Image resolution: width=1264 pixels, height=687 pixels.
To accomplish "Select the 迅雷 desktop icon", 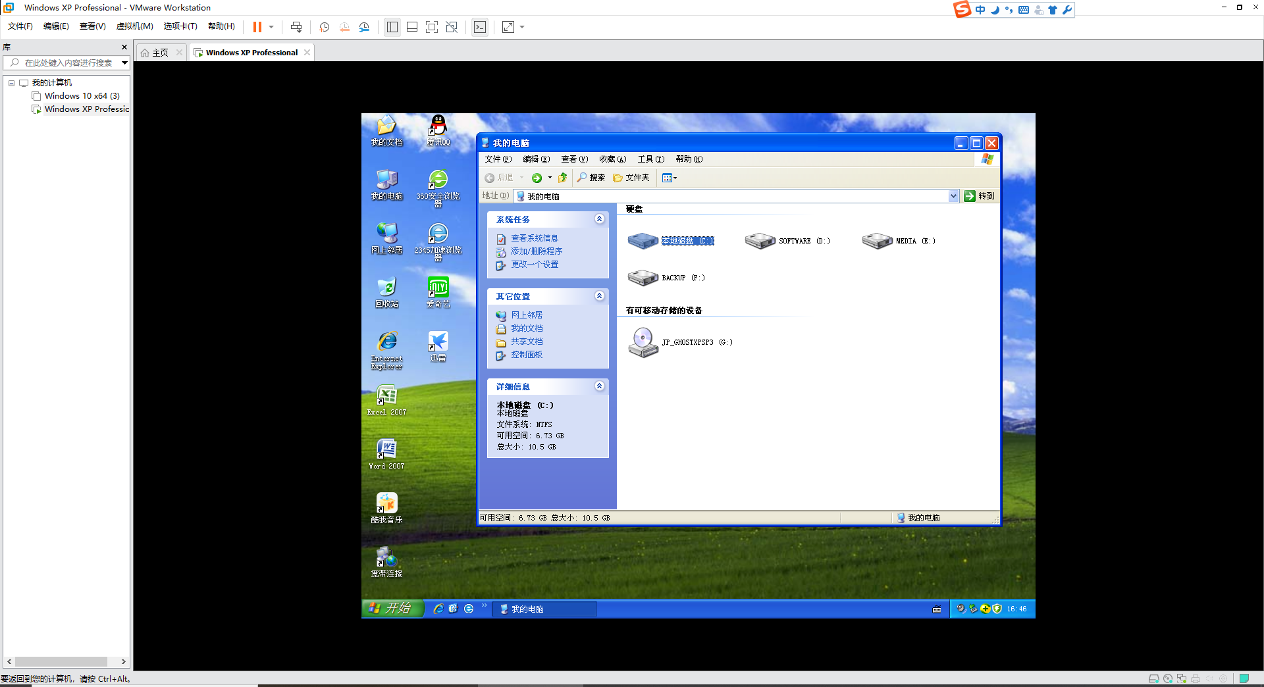I will [x=438, y=346].
